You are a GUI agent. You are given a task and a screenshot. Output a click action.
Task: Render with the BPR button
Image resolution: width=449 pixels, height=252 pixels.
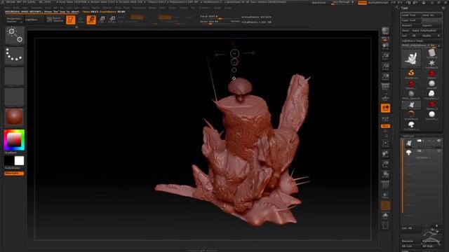tap(385, 31)
